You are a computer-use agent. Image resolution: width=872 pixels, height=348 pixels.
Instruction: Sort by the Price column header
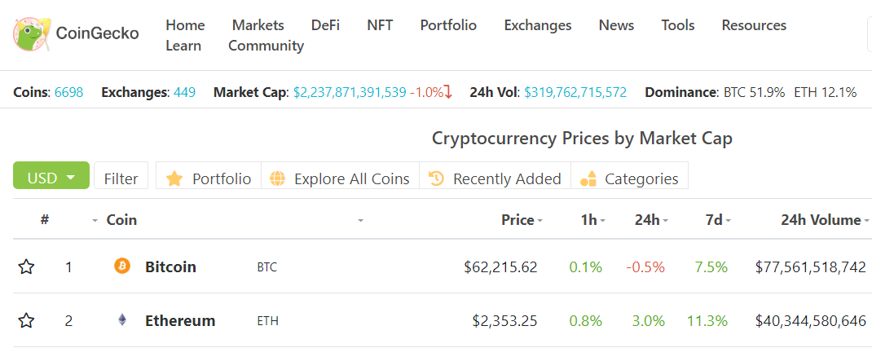(517, 219)
